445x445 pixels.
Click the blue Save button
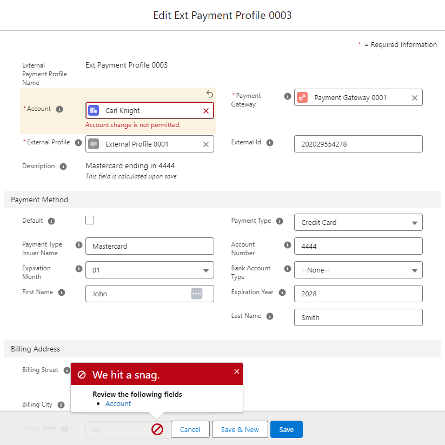[x=286, y=429]
